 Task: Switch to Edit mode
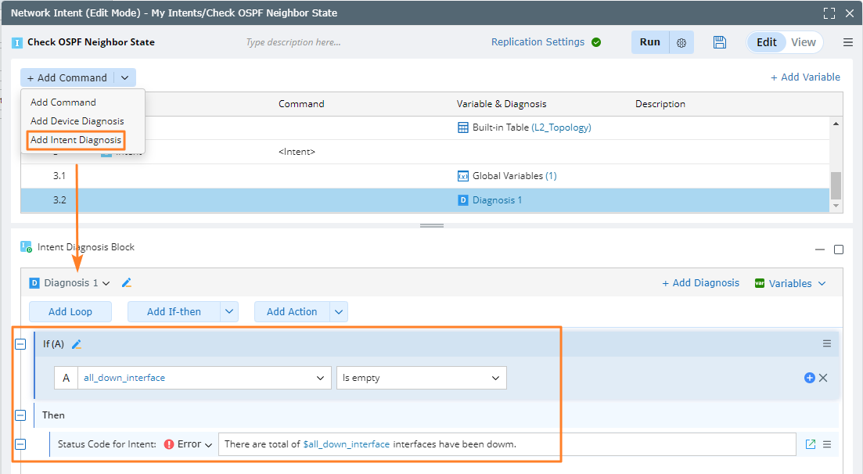[766, 42]
